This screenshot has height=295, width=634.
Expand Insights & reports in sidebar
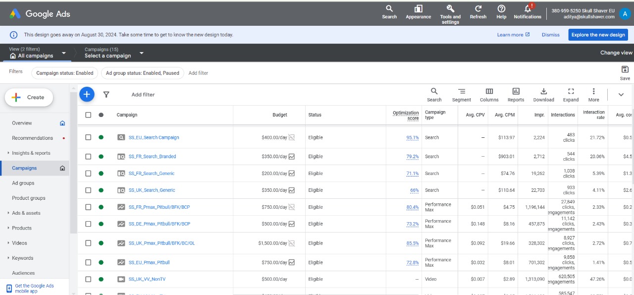point(31,153)
